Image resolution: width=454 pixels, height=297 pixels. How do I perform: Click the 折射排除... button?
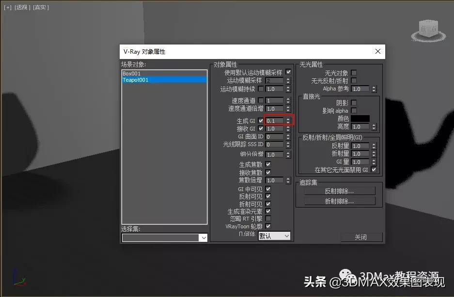[x=339, y=201]
